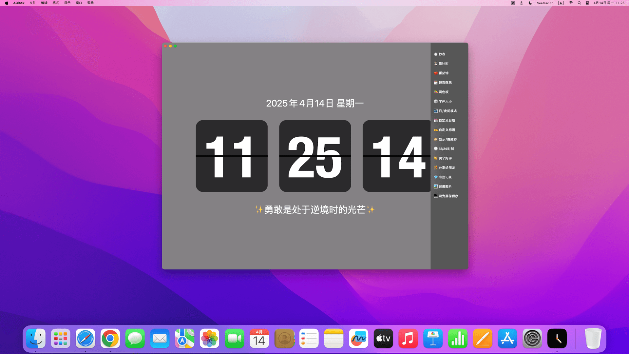The image size is (629, 354).
Task: Open the 格式 menu in menu bar
Action: click(56, 3)
